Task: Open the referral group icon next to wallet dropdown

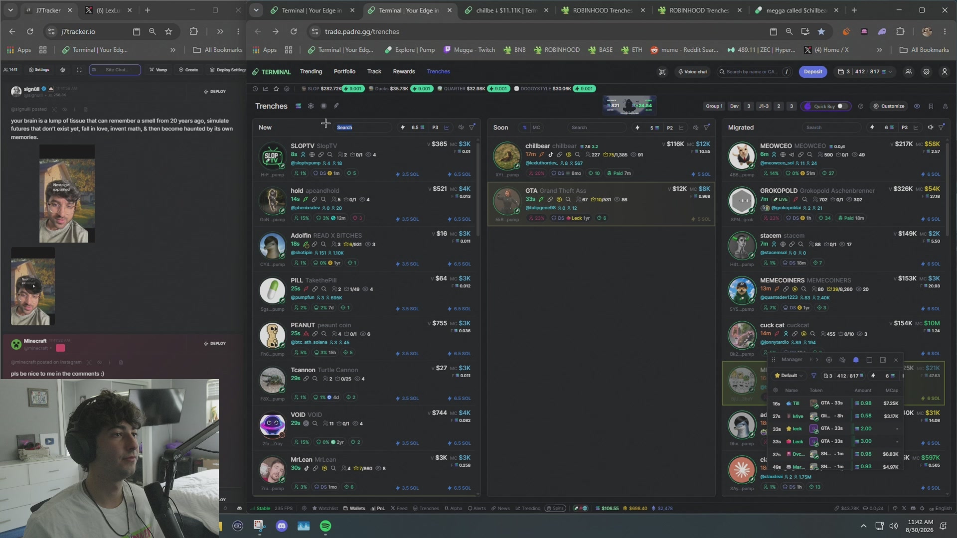Action: (x=909, y=72)
